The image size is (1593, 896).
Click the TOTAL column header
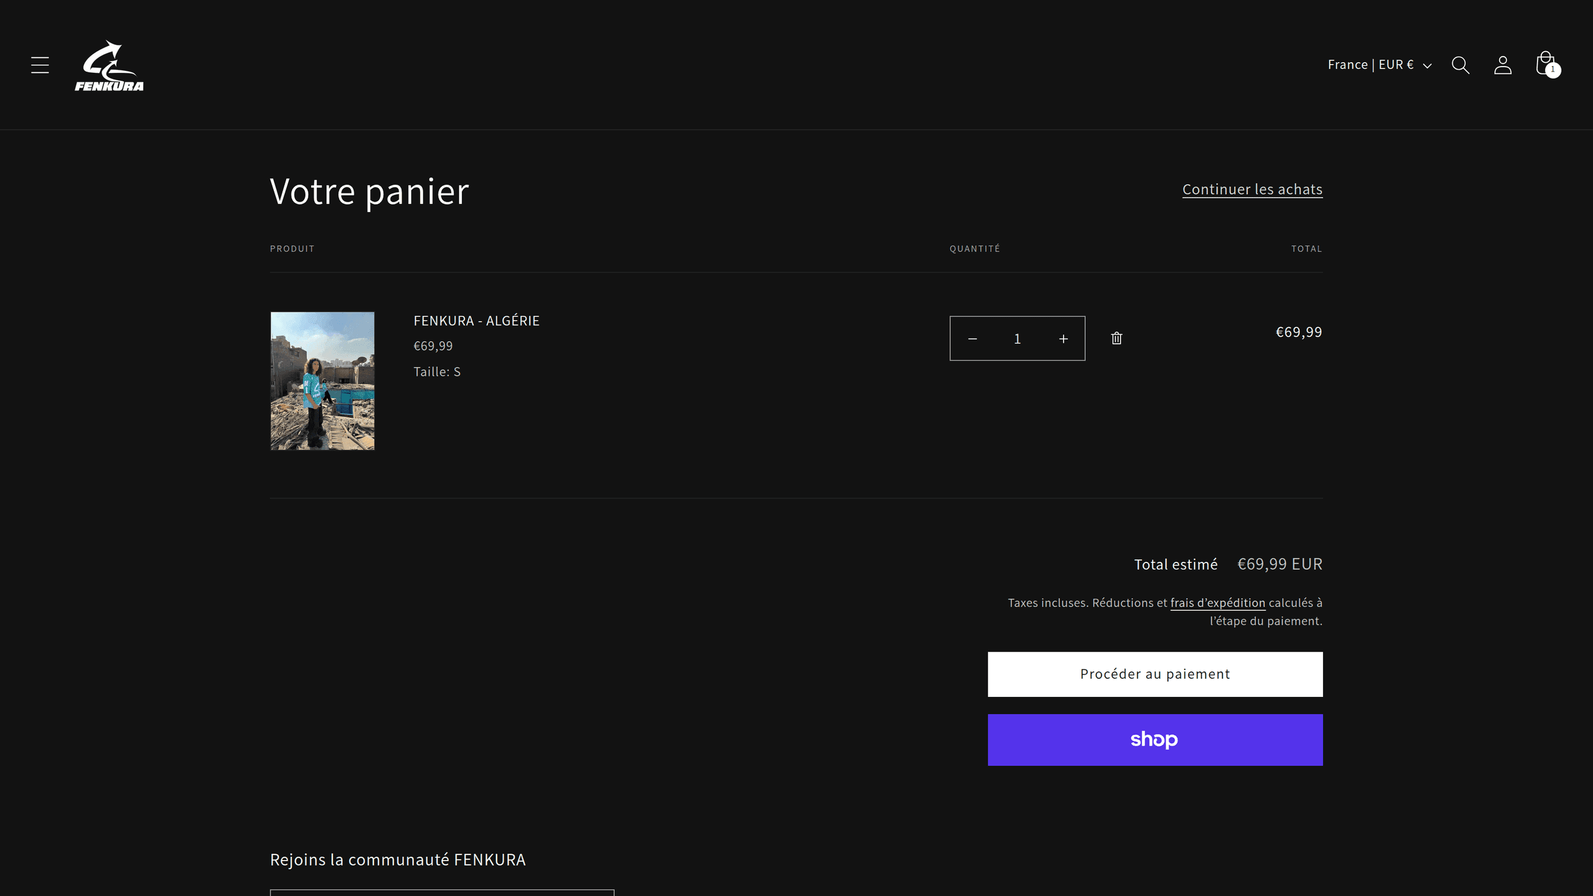1307,248
